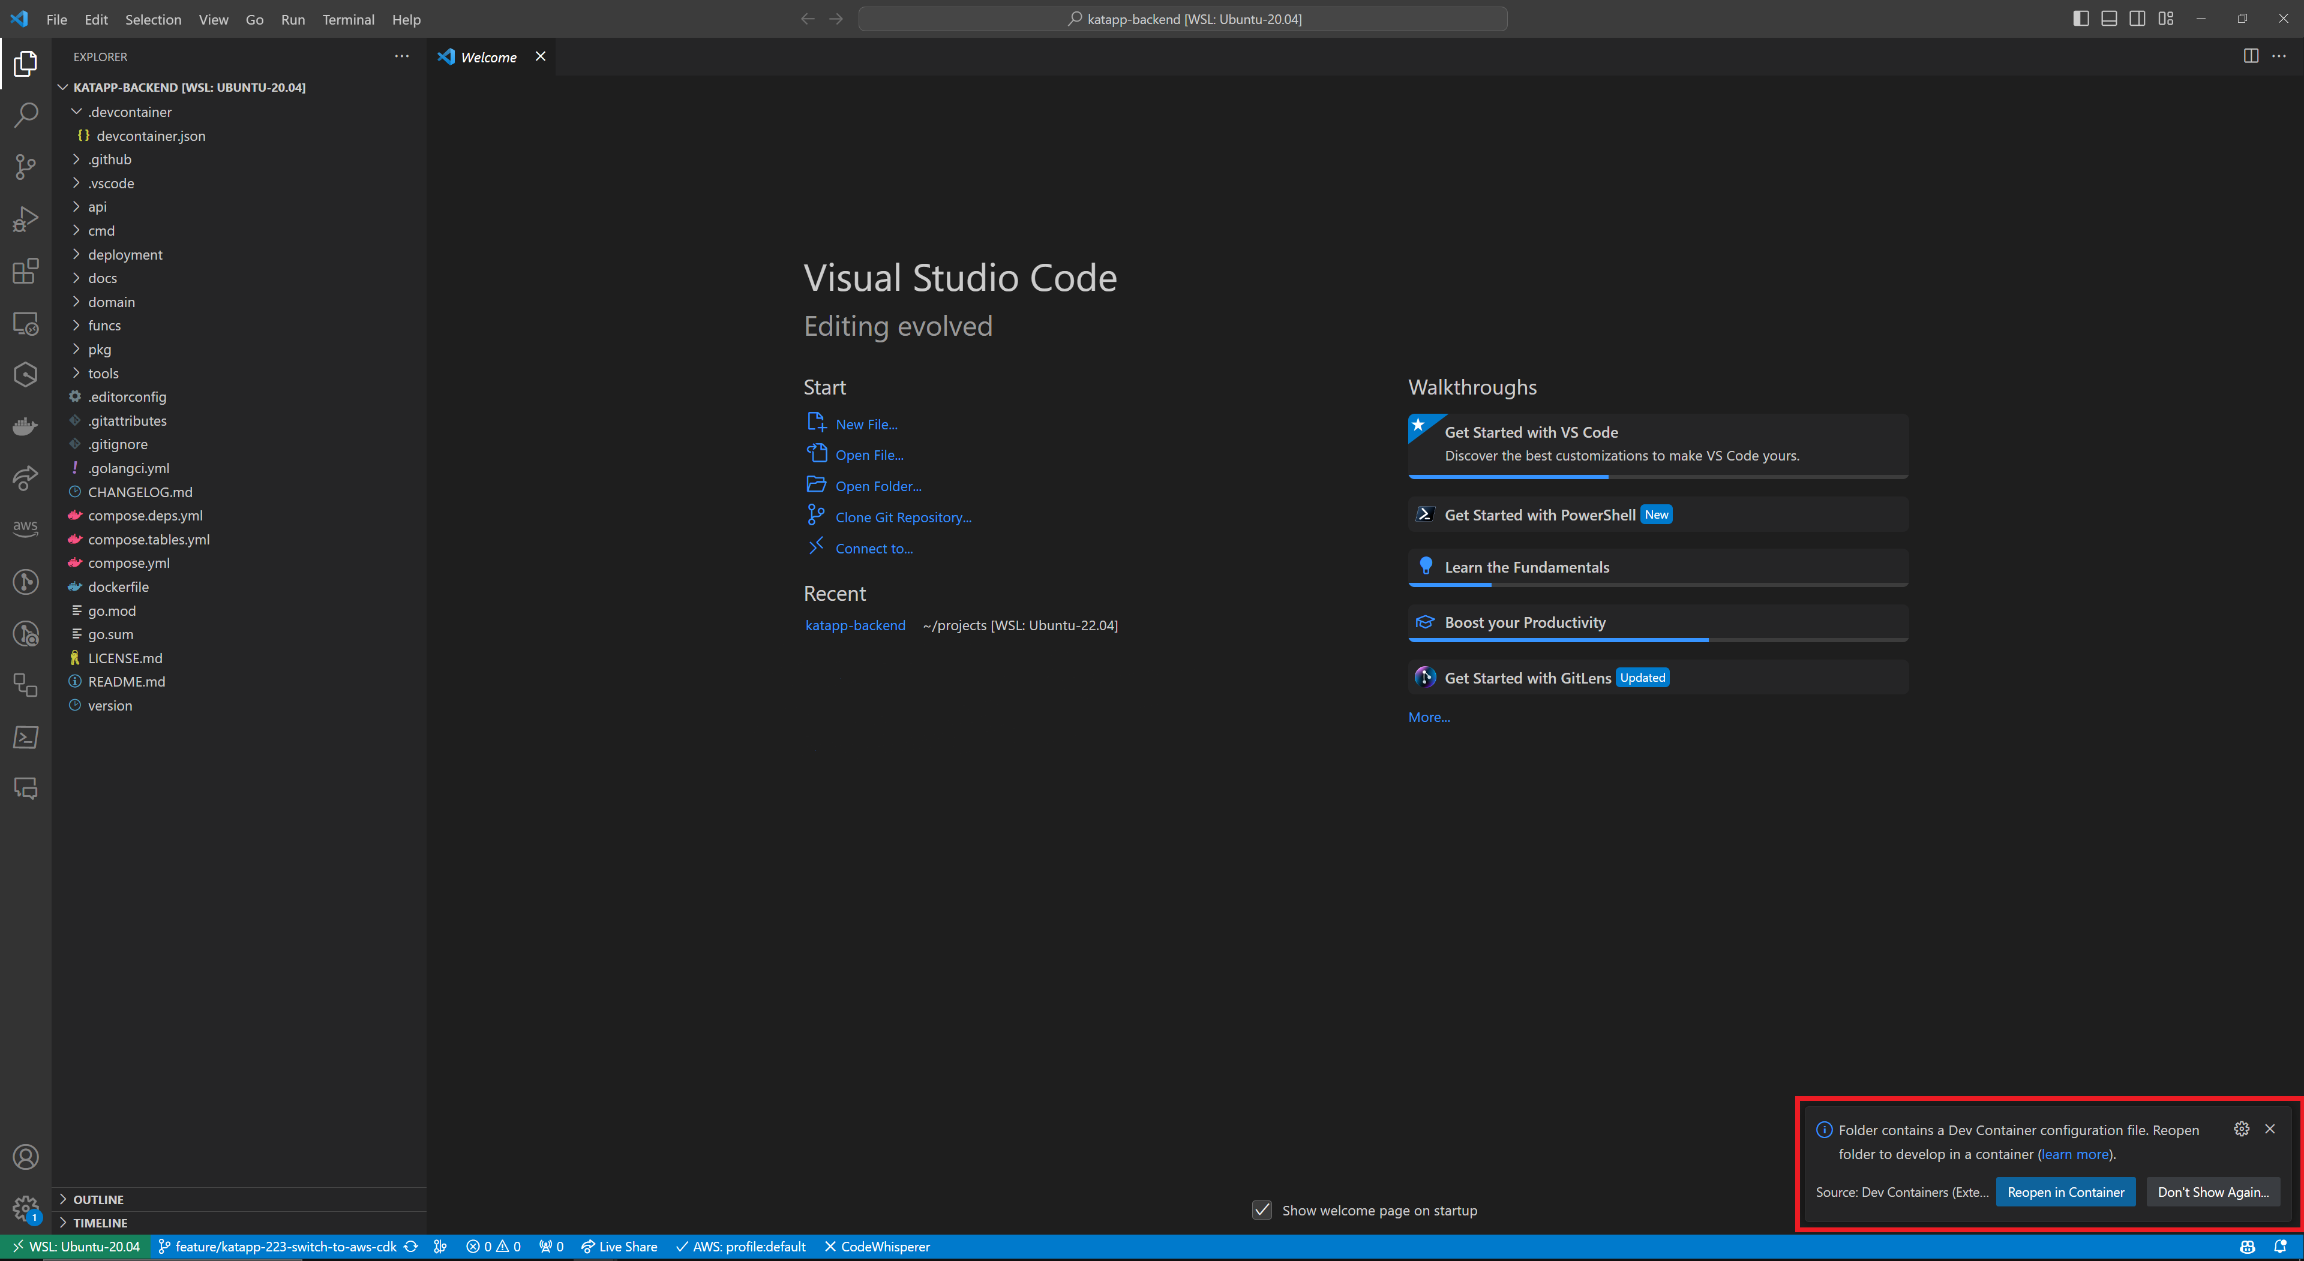Open the Source Control view icon
The width and height of the screenshot is (2304, 1261).
26,167
